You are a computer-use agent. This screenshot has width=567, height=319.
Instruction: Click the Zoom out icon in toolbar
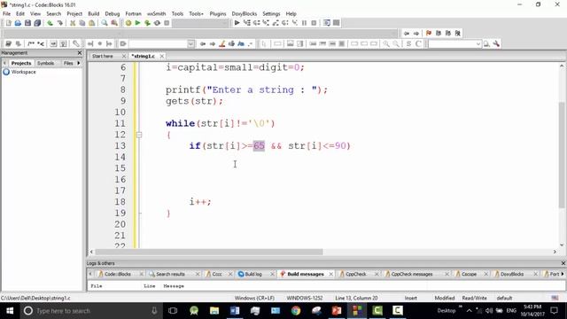pos(396,43)
